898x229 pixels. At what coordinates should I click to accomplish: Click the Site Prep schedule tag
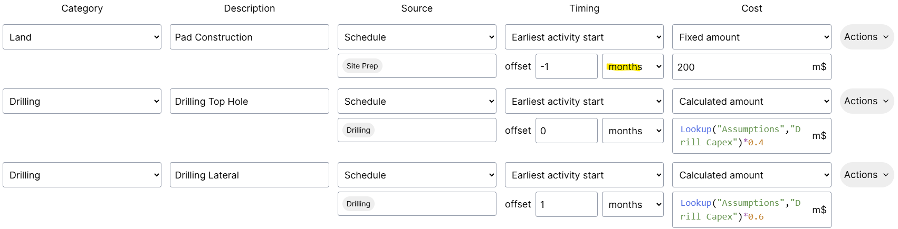coord(362,66)
